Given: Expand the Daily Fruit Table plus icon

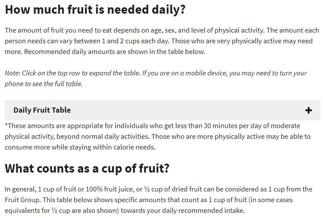Looking at the screenshot, I should tap(308, 110).
